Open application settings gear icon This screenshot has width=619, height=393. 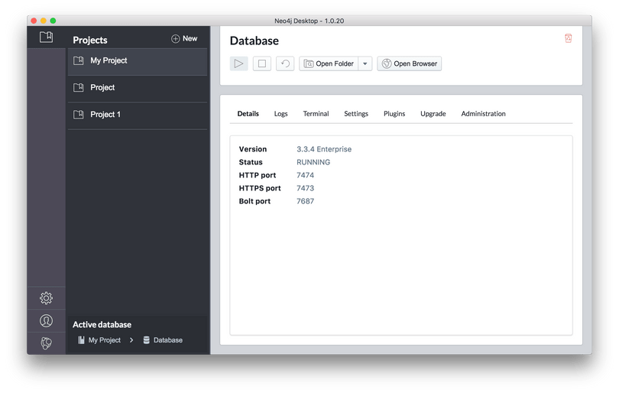tap(46, 298)
